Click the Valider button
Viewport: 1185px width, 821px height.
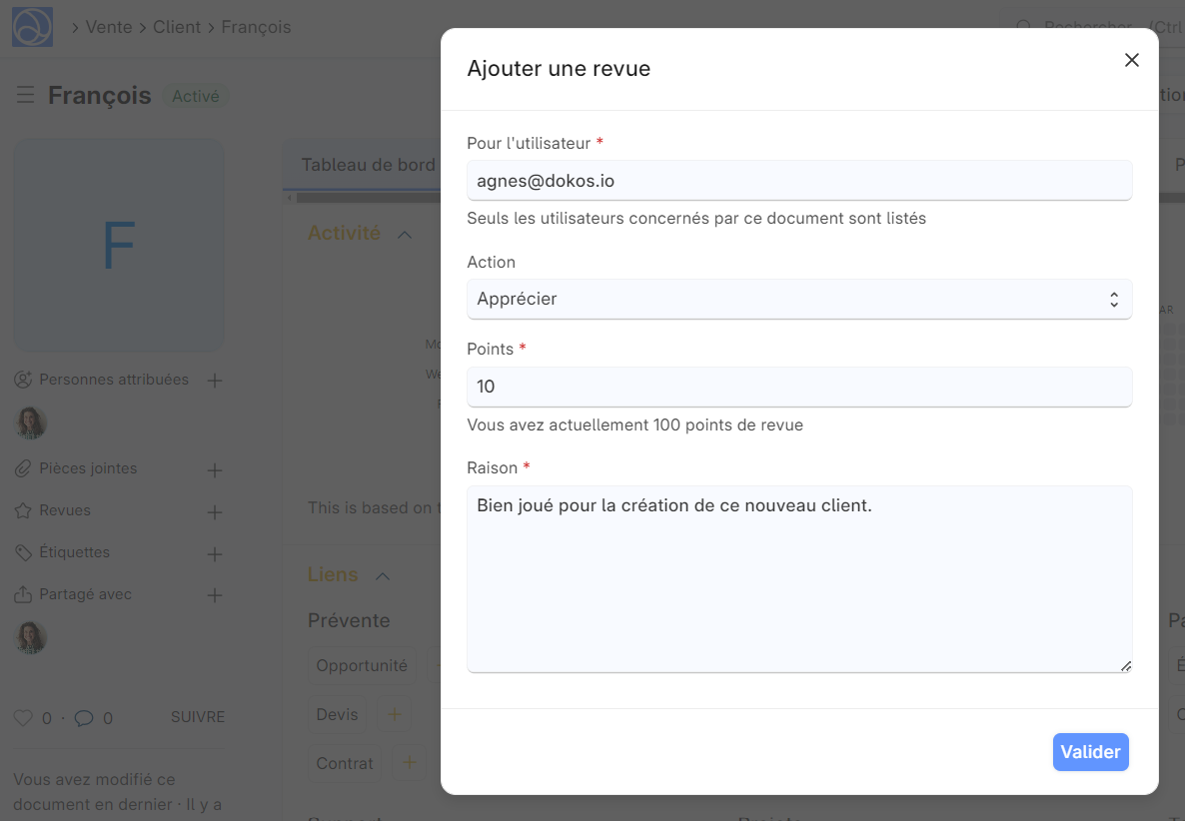point(1090,752)
